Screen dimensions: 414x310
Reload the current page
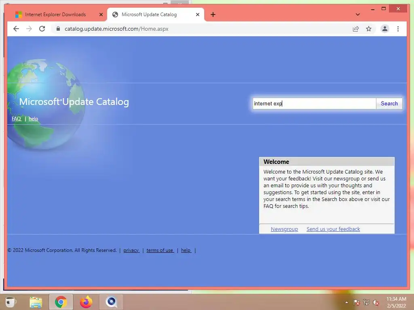[x=42, y=29]
